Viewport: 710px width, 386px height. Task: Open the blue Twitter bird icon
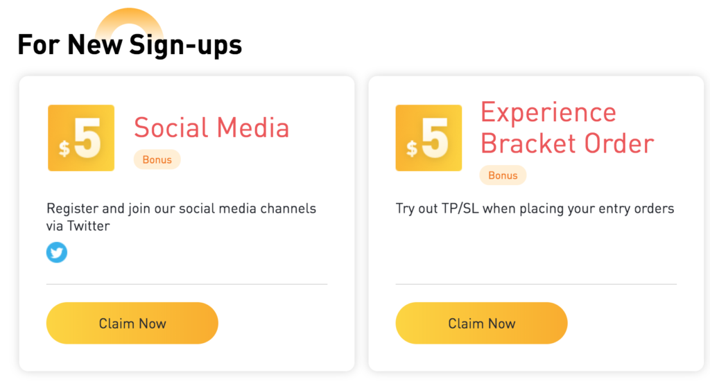[57, 252]
